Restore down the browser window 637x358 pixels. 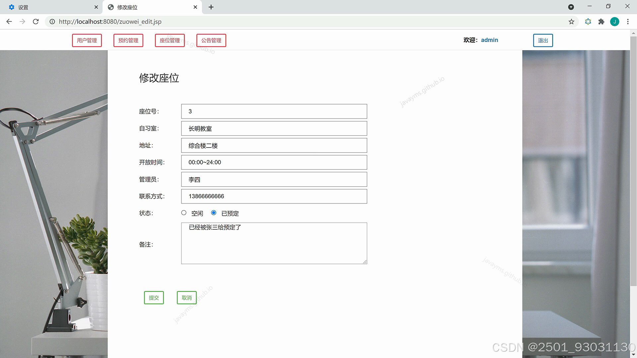pos(608,6)
